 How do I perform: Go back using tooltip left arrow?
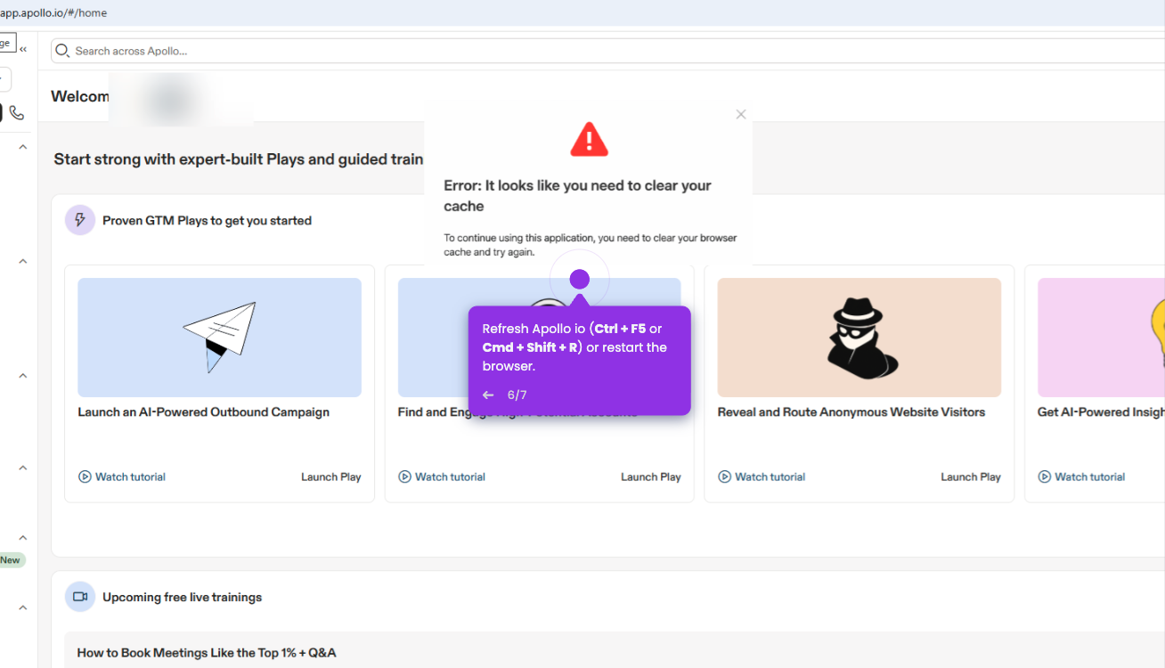click(x=488, y=395)
